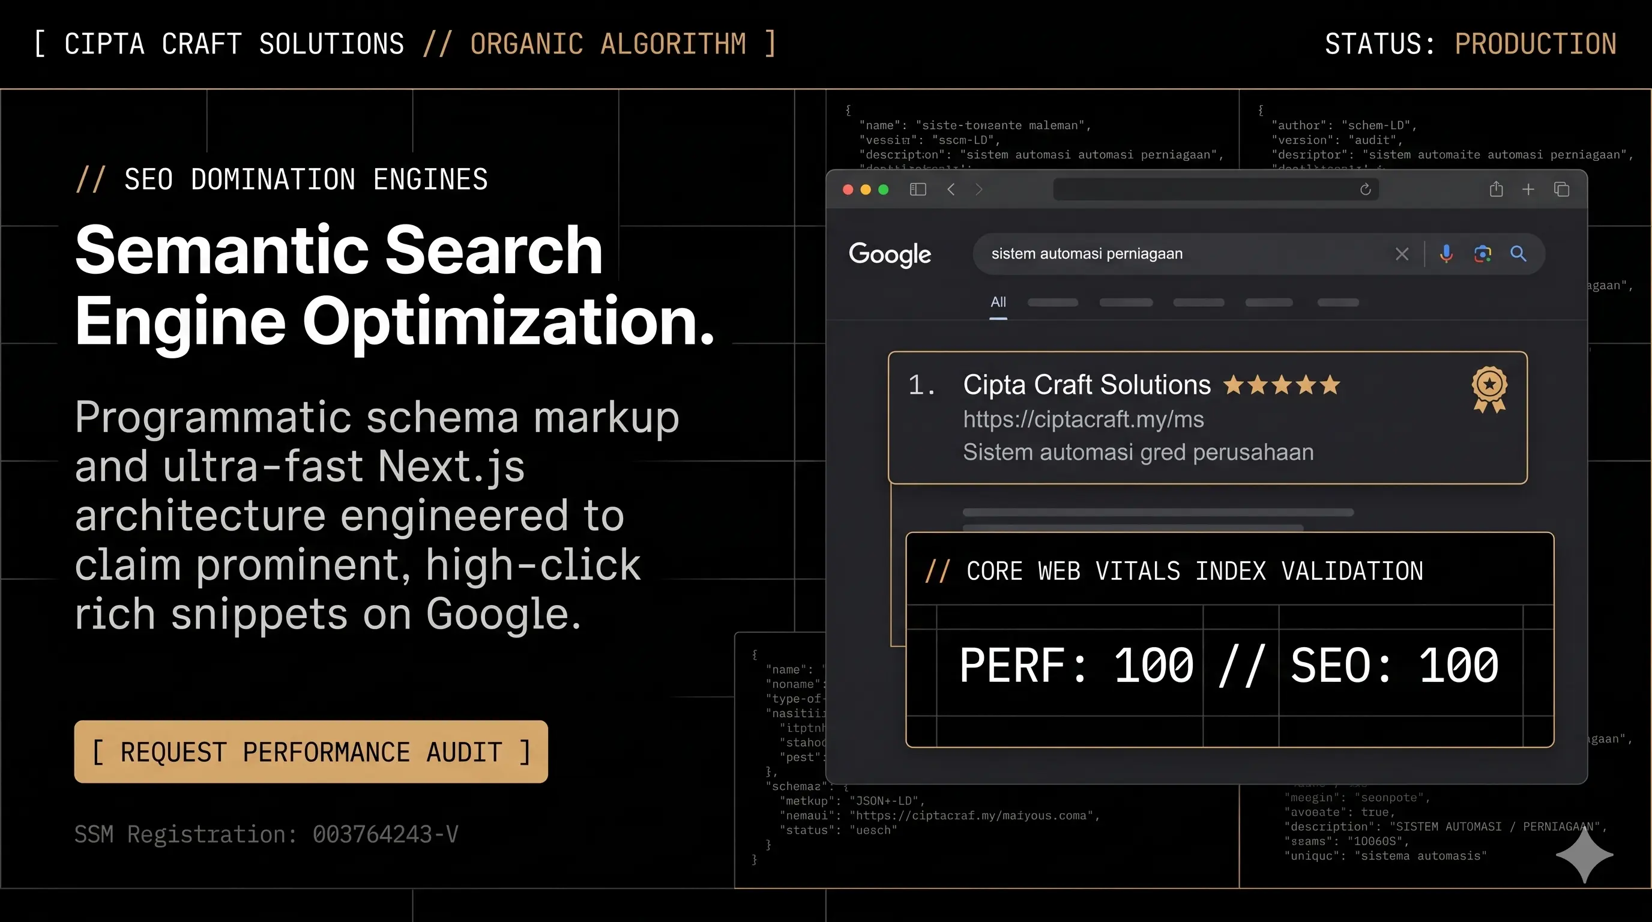This screenshot has width=1652, height=922.
Task: Select the All results tab
Action: click(998, 302)
